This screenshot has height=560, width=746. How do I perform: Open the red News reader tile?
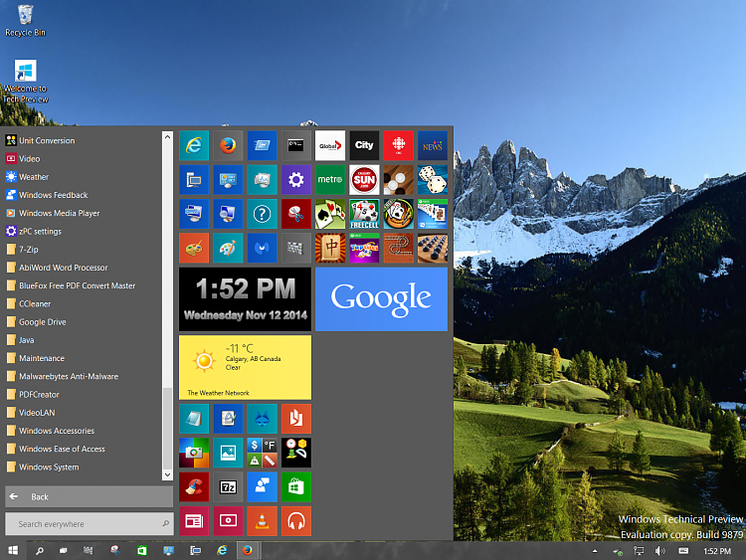(194, 521)
